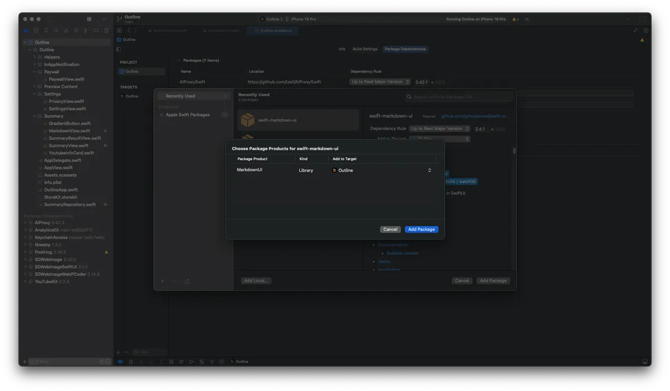Switch to the Package Dependencies tab
Viewport: 670px width, 391px height.
click(x=405, y=49)
